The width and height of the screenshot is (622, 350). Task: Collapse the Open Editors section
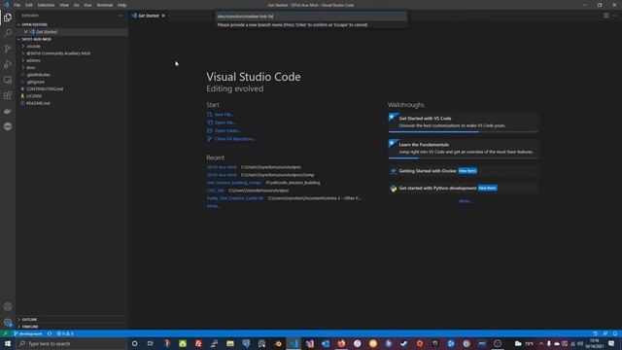(x=18, y=24)
